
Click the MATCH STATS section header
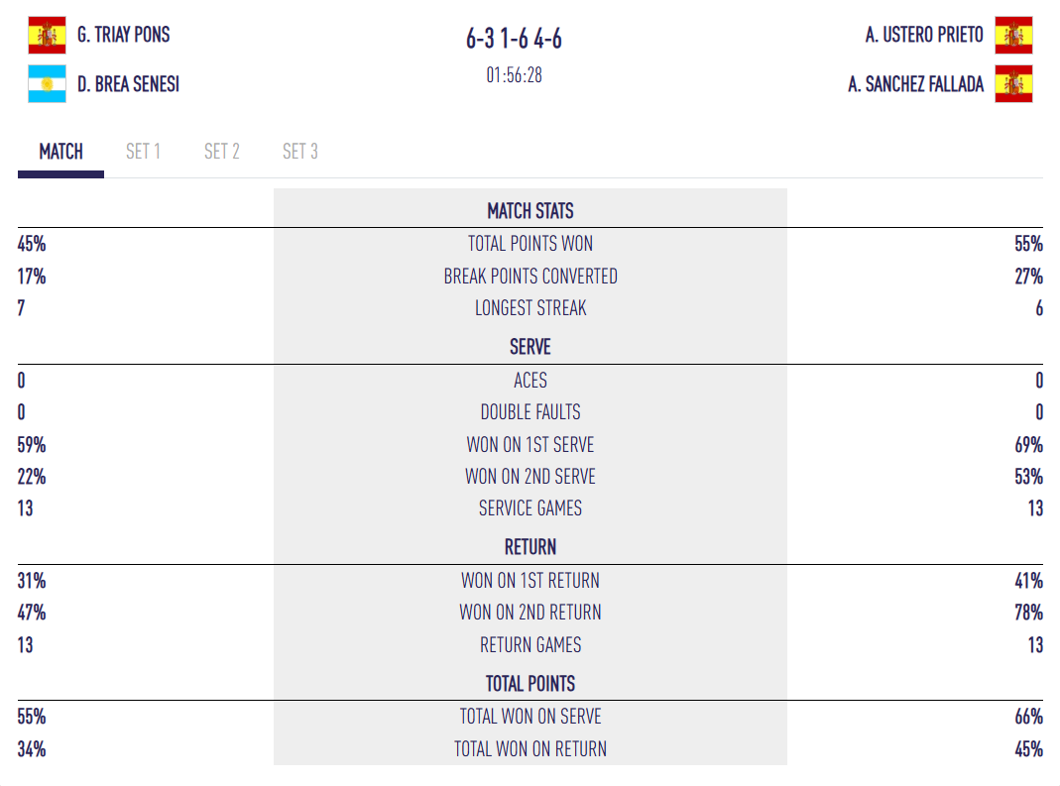pos(530,211)
